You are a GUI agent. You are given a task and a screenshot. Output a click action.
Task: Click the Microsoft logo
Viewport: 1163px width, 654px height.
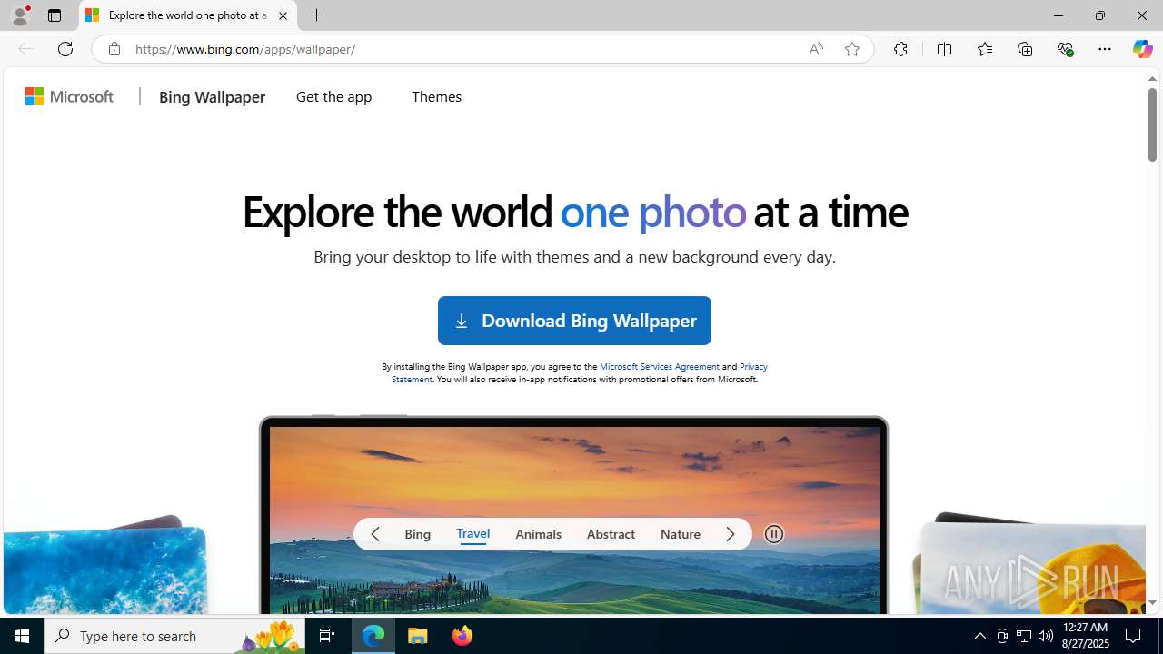click(70, 96)
